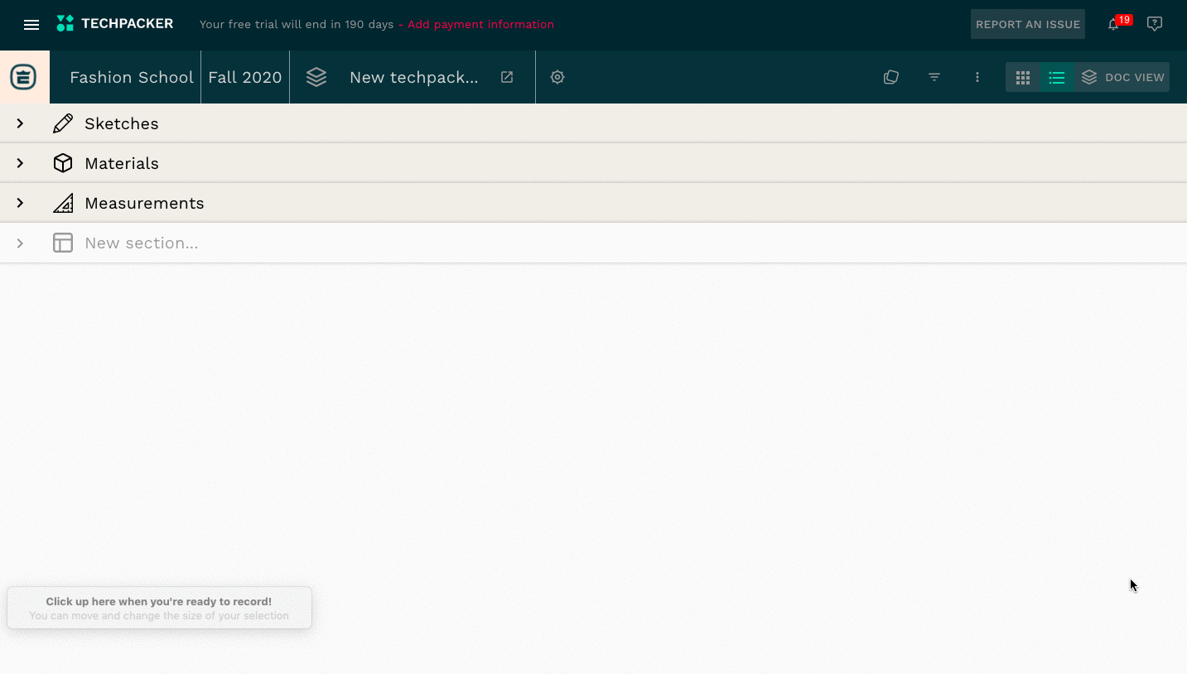Open the three-dot more options menu
The image size is (1187, 674).
point(977,77)
